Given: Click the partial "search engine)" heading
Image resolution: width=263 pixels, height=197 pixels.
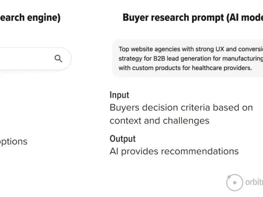Looking at the screenshot, I should 30,18.
